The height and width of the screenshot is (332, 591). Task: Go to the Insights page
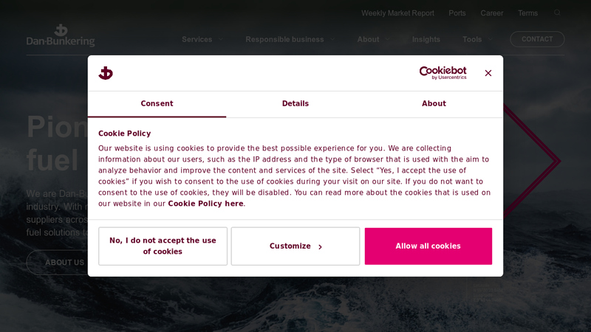coord(426,39)
